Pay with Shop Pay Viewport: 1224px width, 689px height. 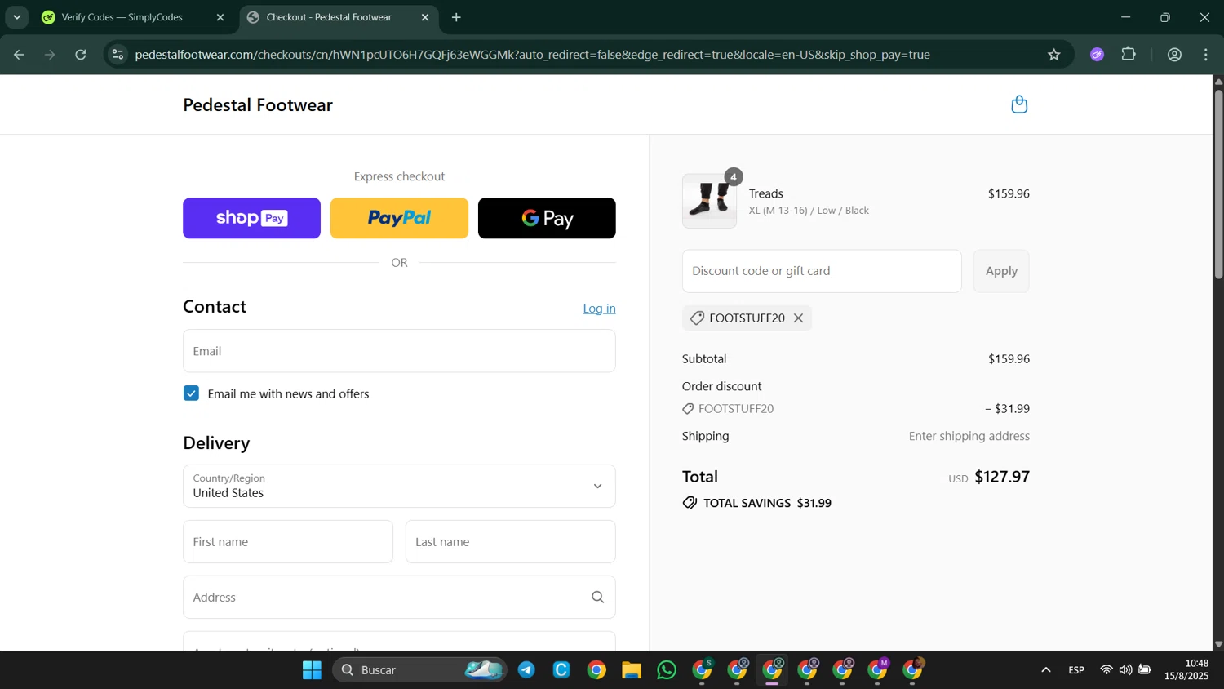(251, 218)
